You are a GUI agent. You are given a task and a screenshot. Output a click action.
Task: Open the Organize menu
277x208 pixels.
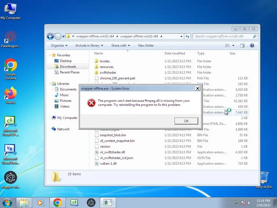pyautogui.click(x=59, y=45)
